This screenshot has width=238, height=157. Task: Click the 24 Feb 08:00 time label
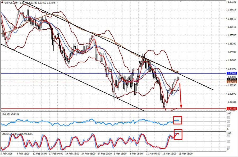point(88,154)
